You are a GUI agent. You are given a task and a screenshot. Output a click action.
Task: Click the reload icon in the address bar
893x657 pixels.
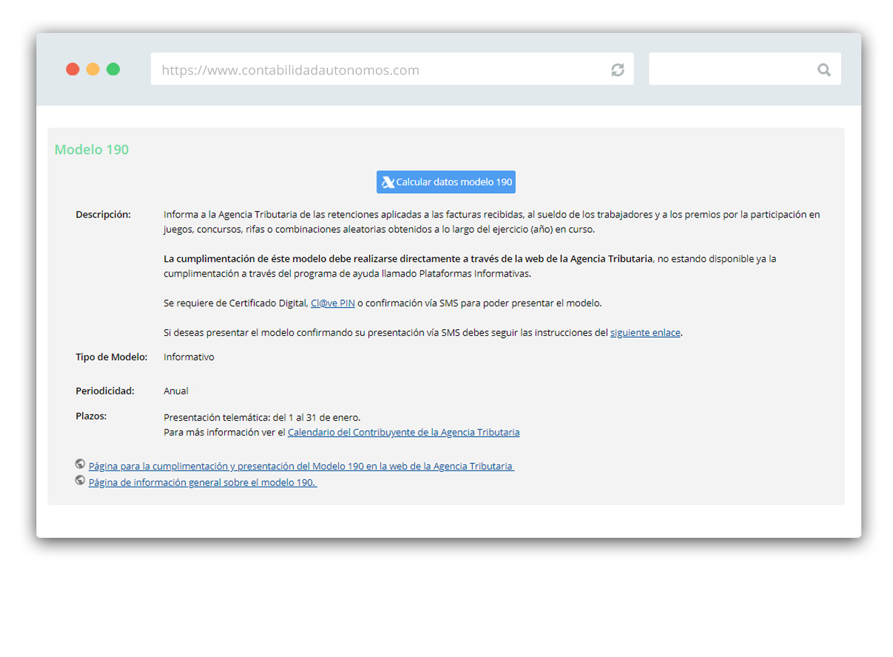pyautogui.click(x=618, y=70)
